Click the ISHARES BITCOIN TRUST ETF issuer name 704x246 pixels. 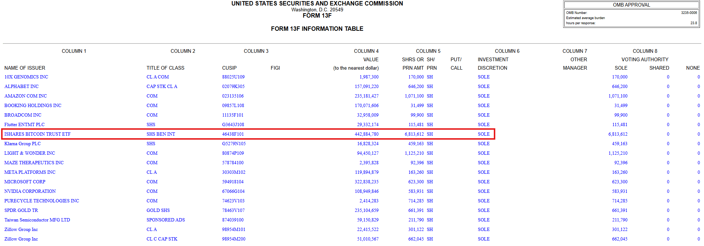click(37, 134)
